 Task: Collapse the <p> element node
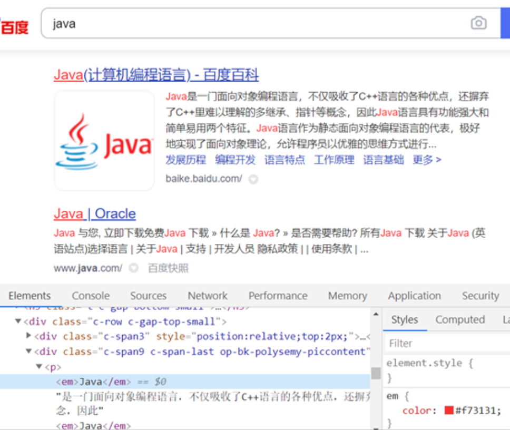click(39, 367)
